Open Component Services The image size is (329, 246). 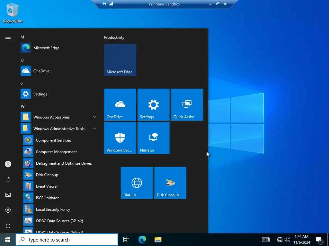pos(60,140)
